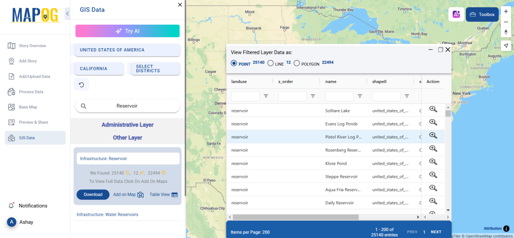The height and width of the screenshot is (238, 514).
Task: Click the Reservoir search field
Action: [127, 106]
